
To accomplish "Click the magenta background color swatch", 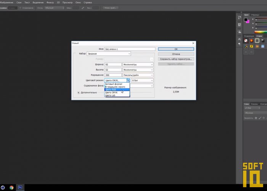I will tap(248, 22).
